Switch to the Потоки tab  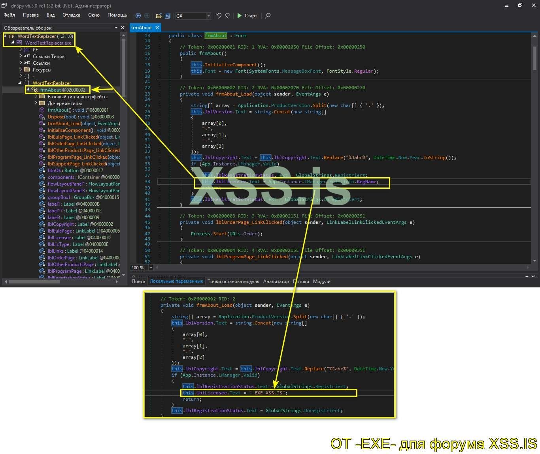[x=301, y=281]
